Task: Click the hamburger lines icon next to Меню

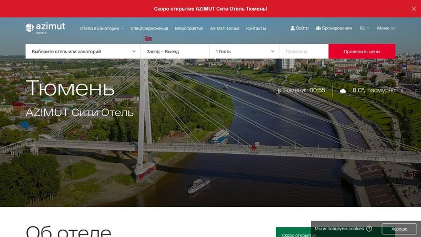Action: pyautogui.click(x=393, y=28)
